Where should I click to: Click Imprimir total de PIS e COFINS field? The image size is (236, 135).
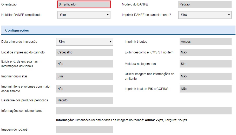205,89
